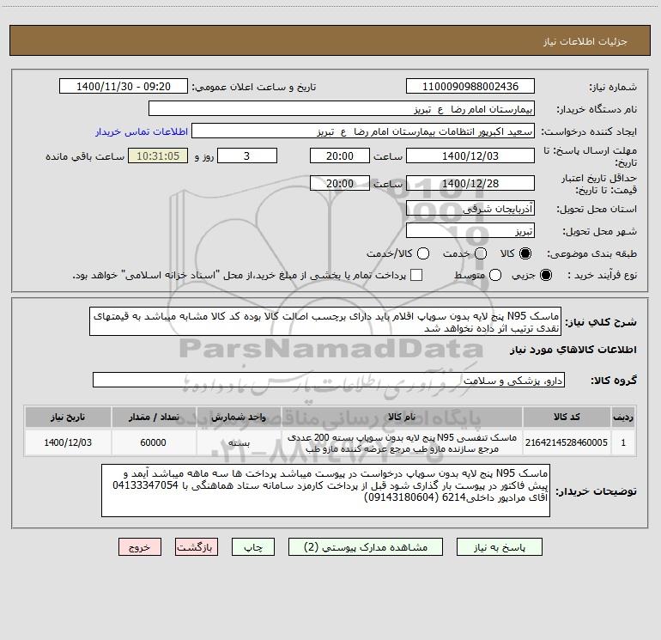Screen dimensions: 661x640
Task: Click the توضیحات خریدار text area
Action: click(325, 491)
